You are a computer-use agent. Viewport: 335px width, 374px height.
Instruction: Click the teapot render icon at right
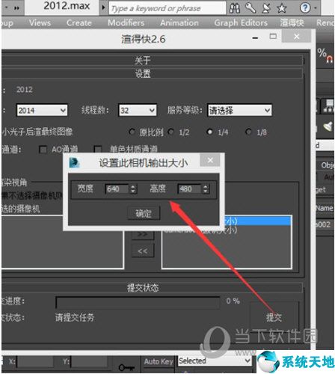point(328,126)
